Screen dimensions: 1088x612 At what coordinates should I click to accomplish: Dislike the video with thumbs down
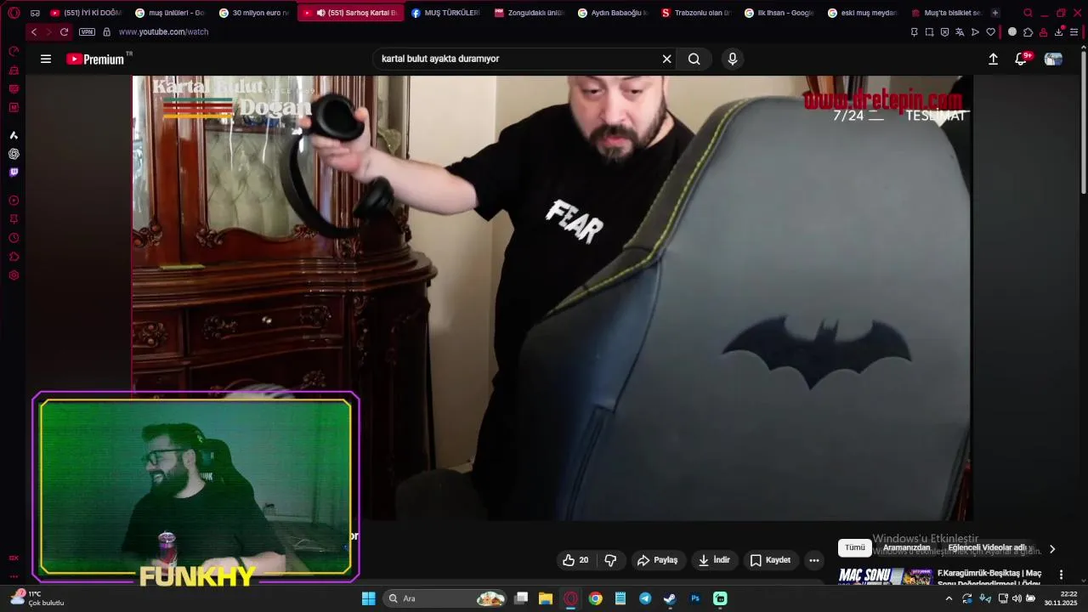[610, 560]
